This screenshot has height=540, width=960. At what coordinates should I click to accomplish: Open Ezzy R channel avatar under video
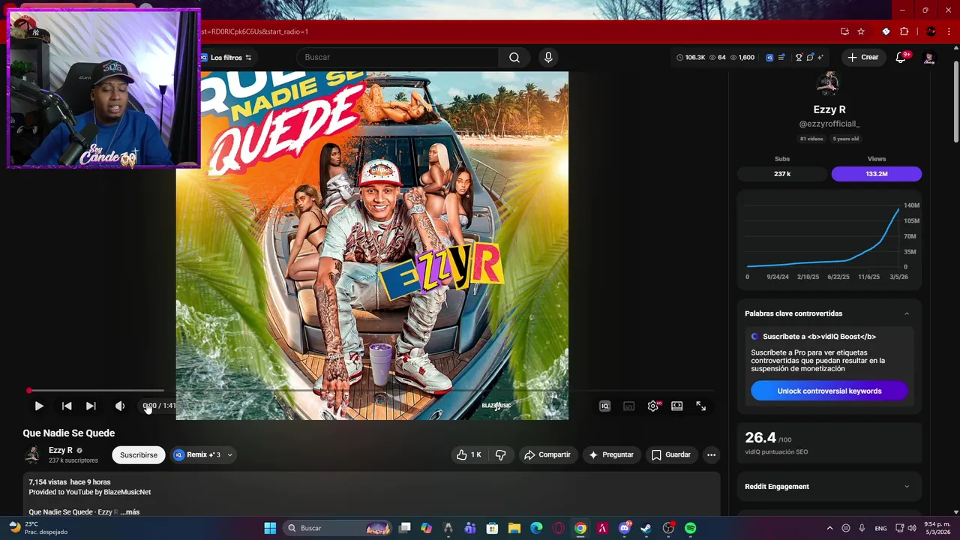(x=33, y=454)
